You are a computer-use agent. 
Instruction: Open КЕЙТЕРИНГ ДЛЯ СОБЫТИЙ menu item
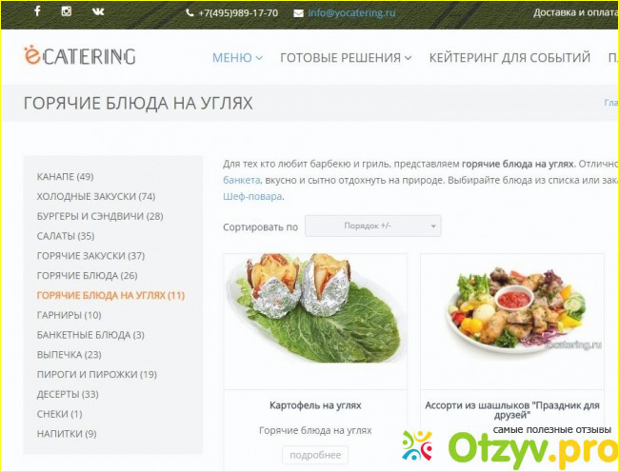click(x=509, y=58)
